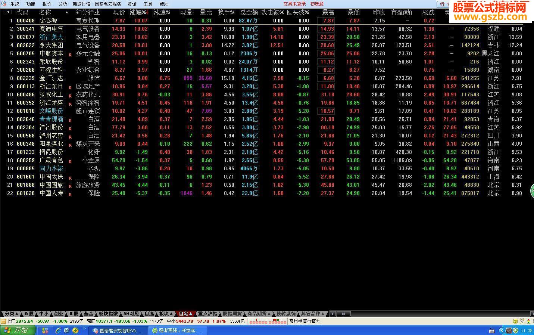
Task: Click the R marker beside 浙江东日
Action: (70, 88)
